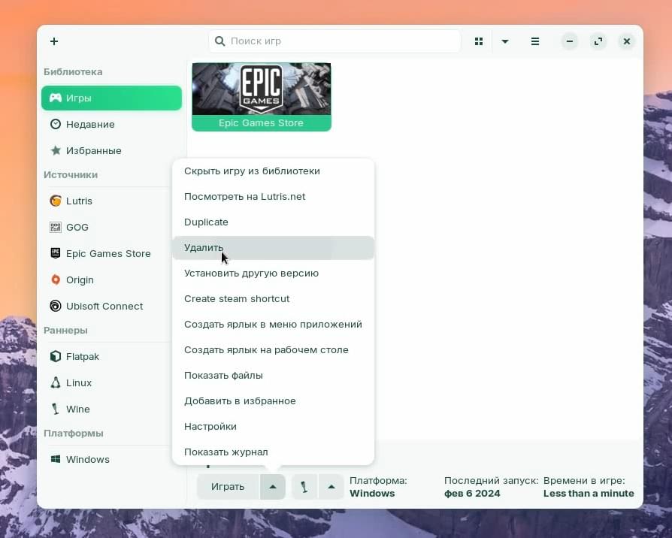Choose "Посмотреть на Lutris.net" menu entry
Screen dimensions: 672x538
273,197
